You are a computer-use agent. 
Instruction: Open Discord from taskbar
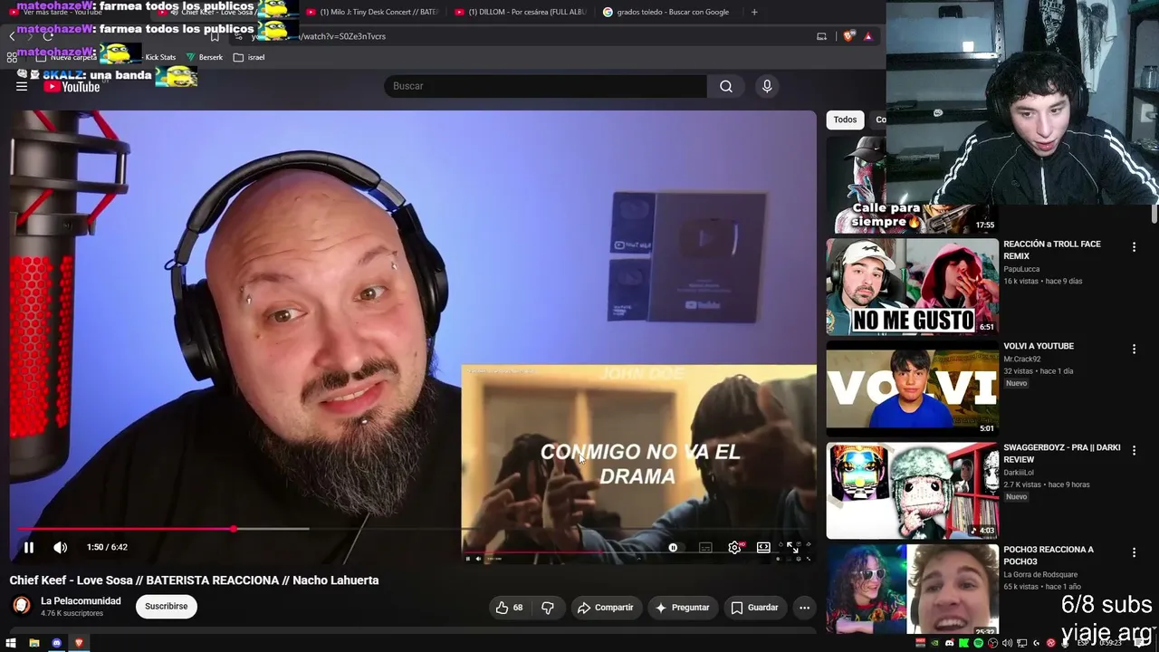coord(56,643)
